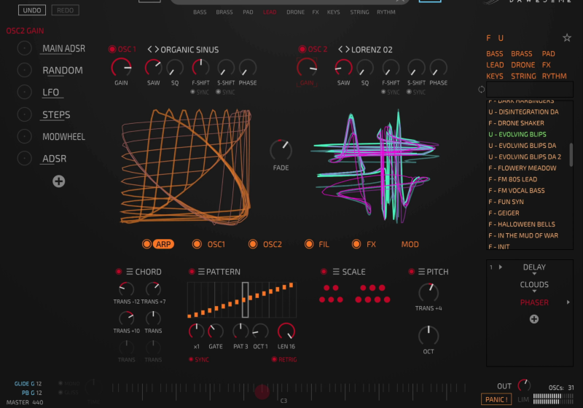Screen dimensions: 583x408
Task: Select top LEAD category filter
Action: point(270,12)
